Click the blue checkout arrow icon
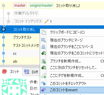This screenshot has width=104, height=95. pyautogui.click(x=43, y=83)
